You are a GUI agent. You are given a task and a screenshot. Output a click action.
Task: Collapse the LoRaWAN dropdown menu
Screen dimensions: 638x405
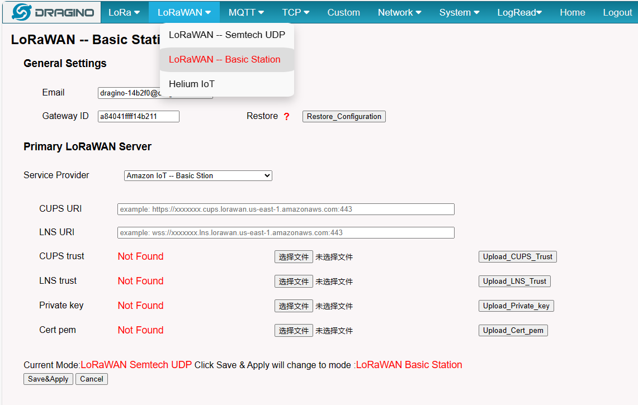click(185, 13)
